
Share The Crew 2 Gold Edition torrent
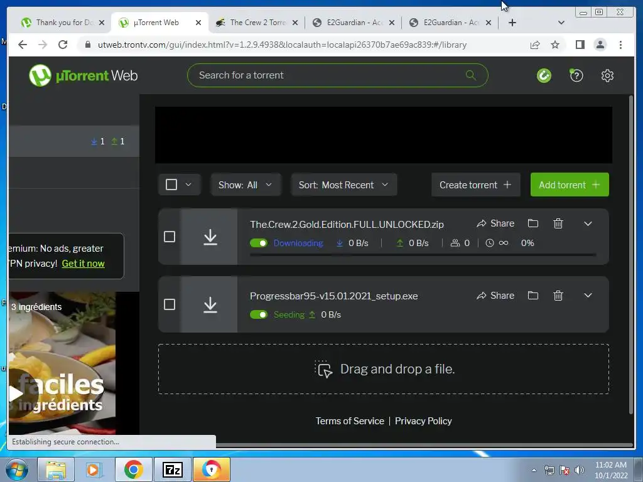(x=495, y=223)
